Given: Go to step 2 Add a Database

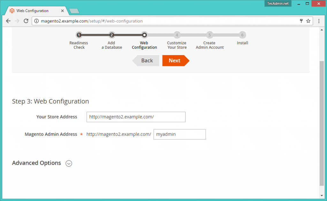Looking at the screenshot, I should [x=111, y=35].
